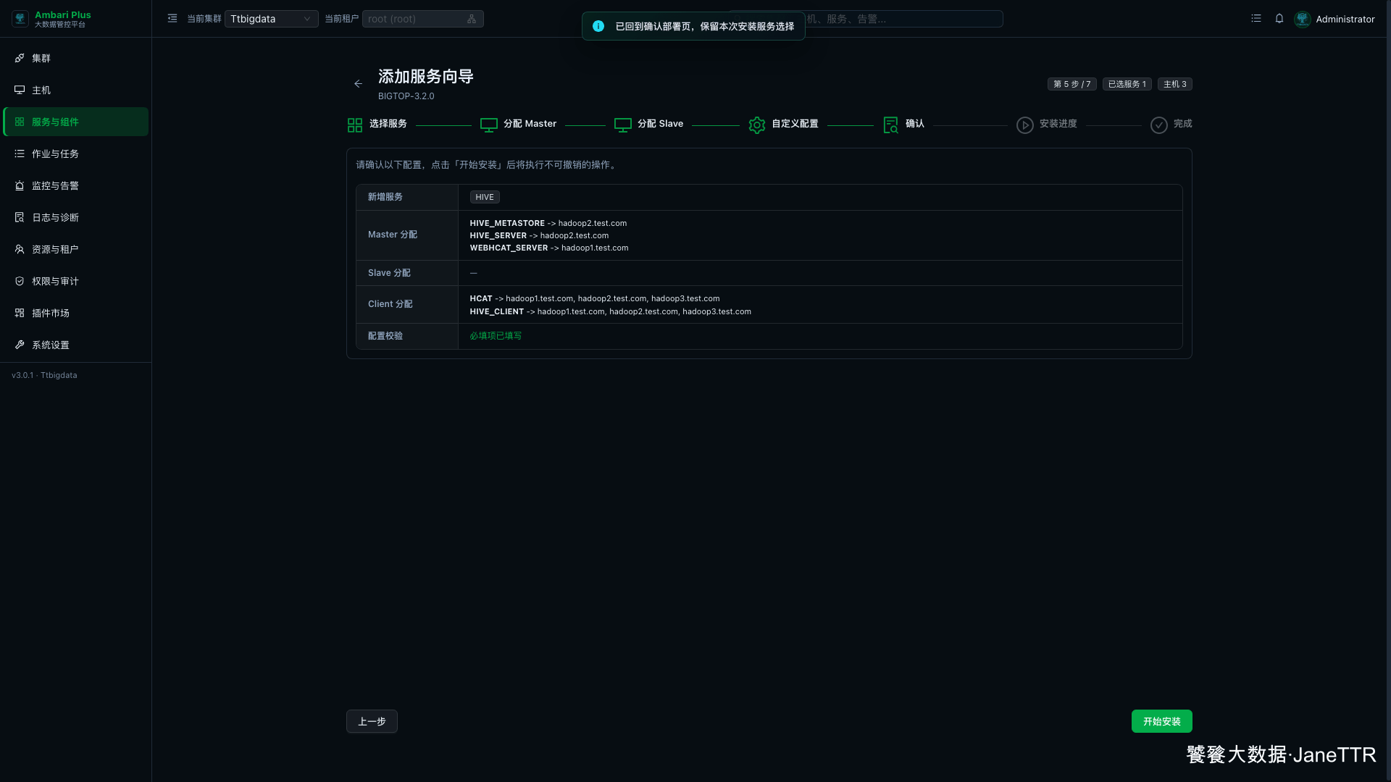Screen dimensions: 1391x782
Task: Click the 分配 Master step label
Action: (530, 124)
